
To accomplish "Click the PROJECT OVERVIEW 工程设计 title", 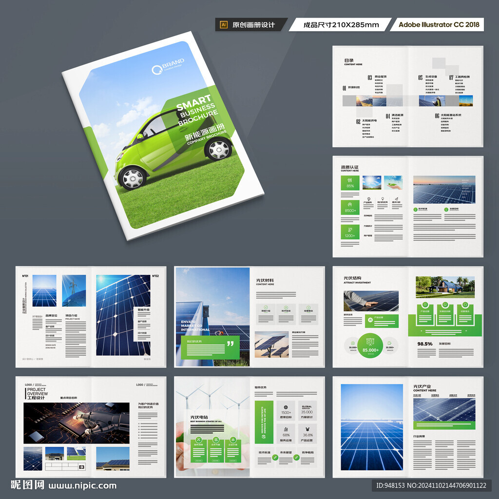I will [x=37, y=394].
